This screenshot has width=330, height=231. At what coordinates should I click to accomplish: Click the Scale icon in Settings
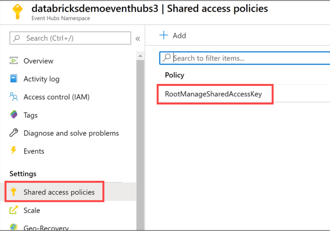pyautogui.click(x=14, y=210)
